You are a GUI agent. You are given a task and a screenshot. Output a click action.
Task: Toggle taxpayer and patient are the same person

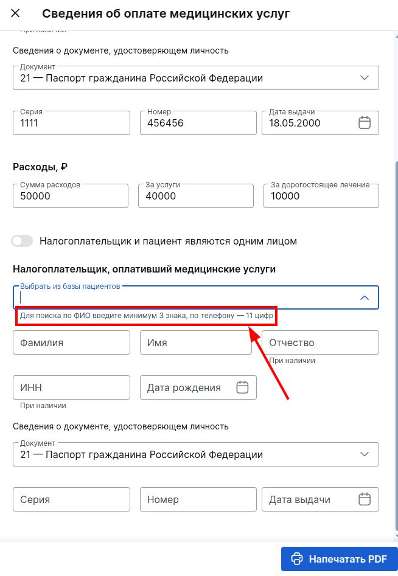point(22,241)
